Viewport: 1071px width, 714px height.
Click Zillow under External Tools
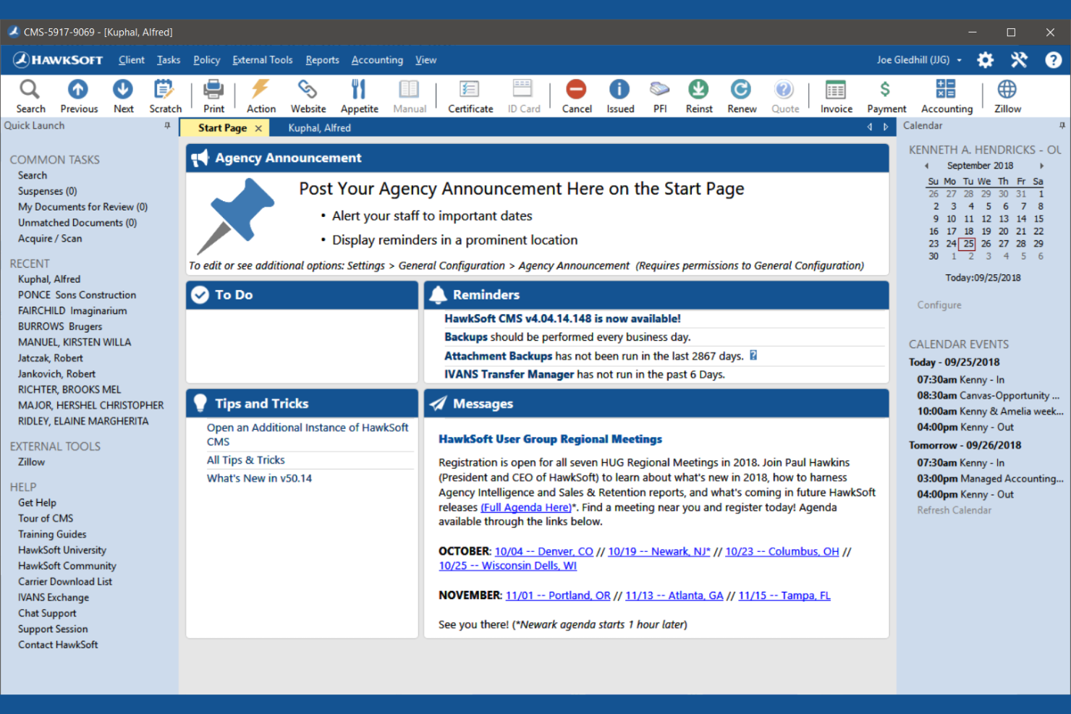click(x=31, y=462)
